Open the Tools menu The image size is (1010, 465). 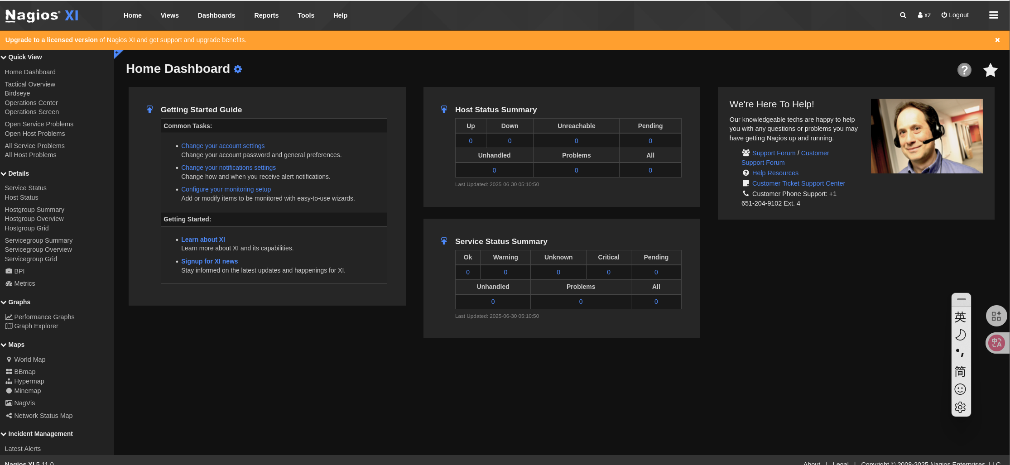click(x=306, y=15)
